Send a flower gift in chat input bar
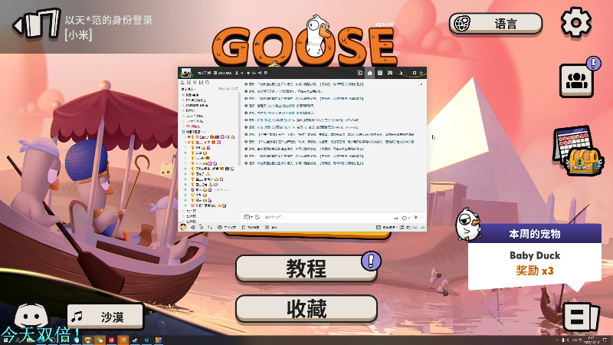The width and height of the screenshot is (613, 345). [415, 218]
